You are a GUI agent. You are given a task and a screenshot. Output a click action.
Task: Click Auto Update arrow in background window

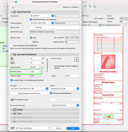[x=105, y=18]
